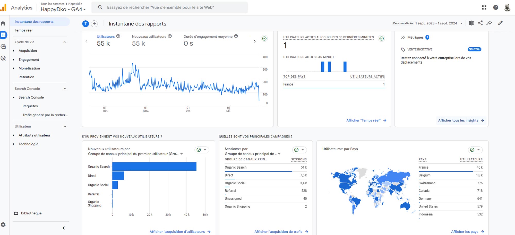Select the Utilisateurs 55 k metric tab
This screenshot has width=515, height=235.
click(108, 41)
